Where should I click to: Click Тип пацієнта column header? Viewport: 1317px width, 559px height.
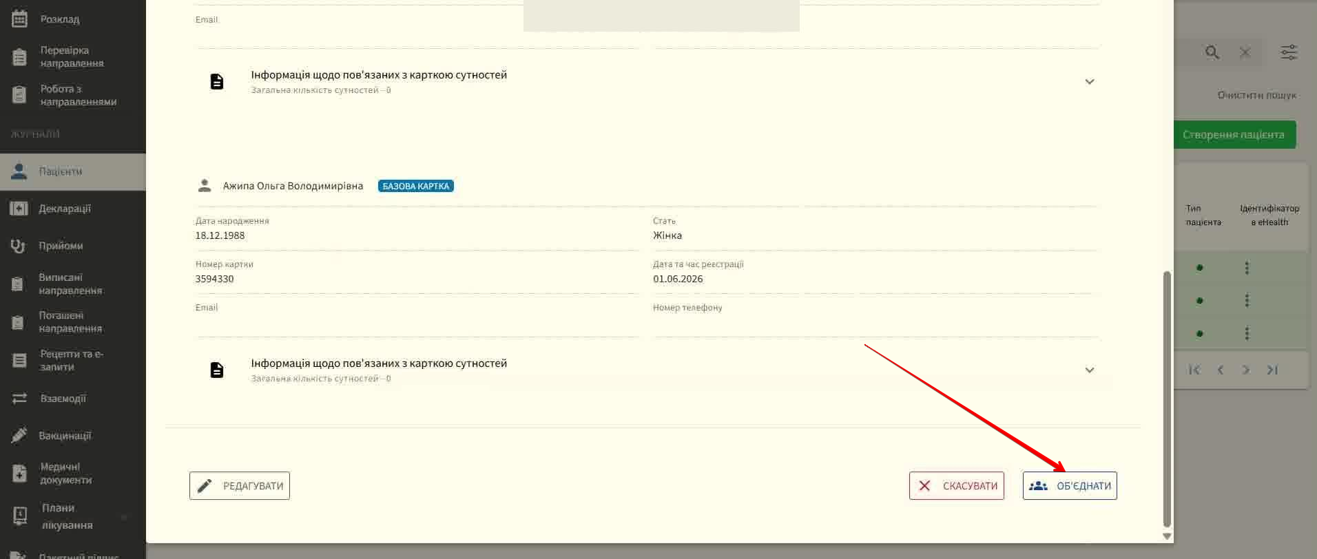(1203, 215)
